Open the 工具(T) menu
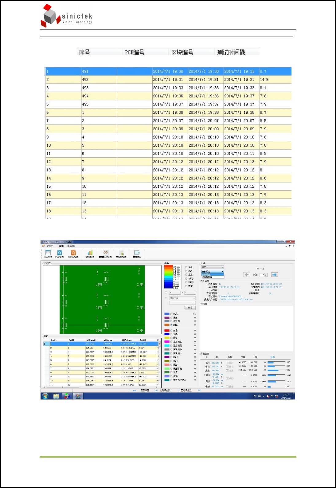 tap(60, 246)
